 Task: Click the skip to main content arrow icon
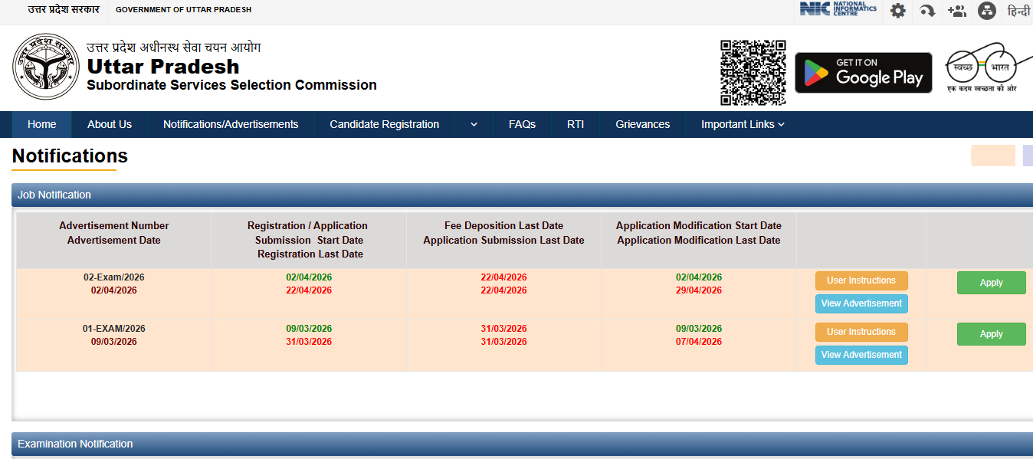pos(927,11)
